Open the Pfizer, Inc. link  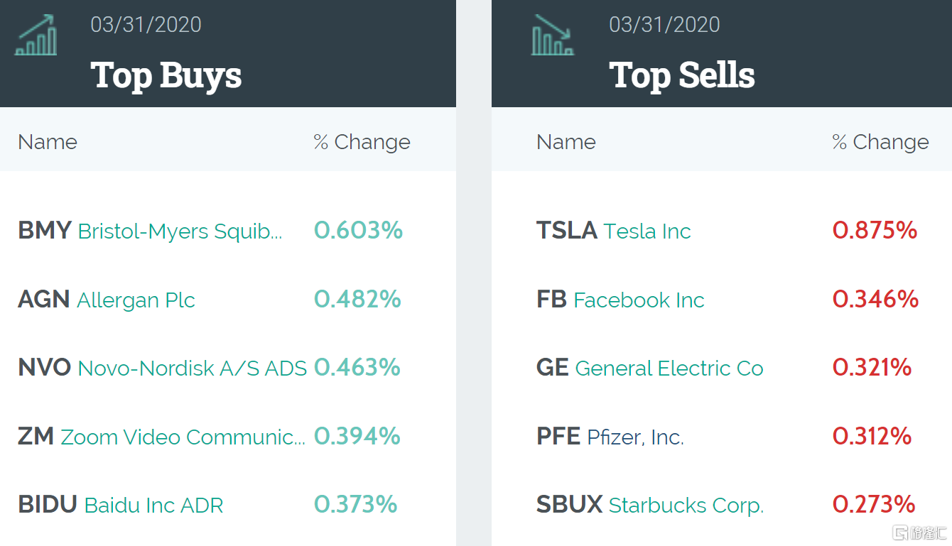(635, 437)
